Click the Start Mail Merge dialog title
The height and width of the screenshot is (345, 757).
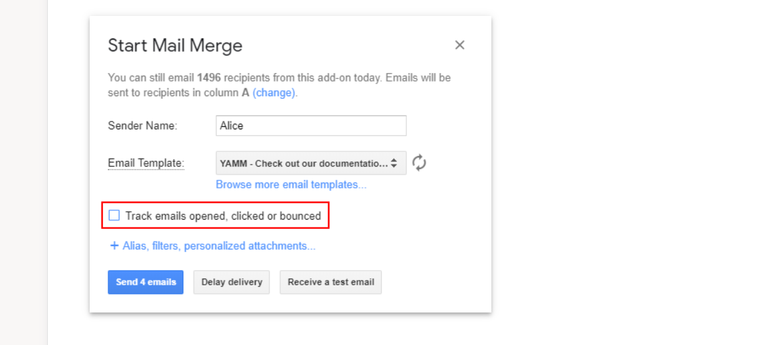[x=175, y=46]
